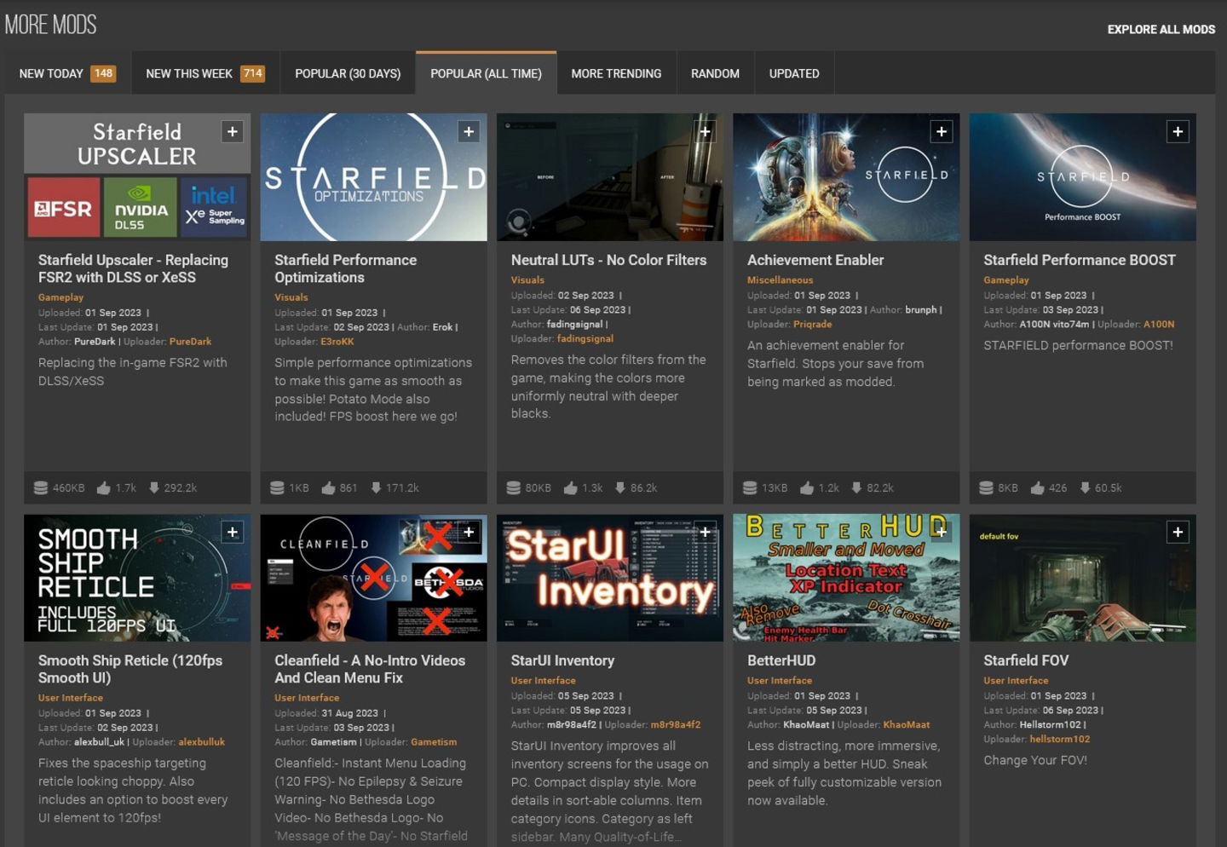1227x847 pixels.
Task: Click download icon next to 86.2k
Action: pyautogui.click(x=620, y=487)
